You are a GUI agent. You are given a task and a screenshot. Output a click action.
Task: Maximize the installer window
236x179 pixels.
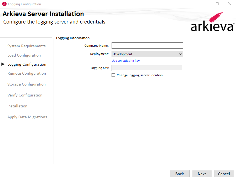pos(217,4)
